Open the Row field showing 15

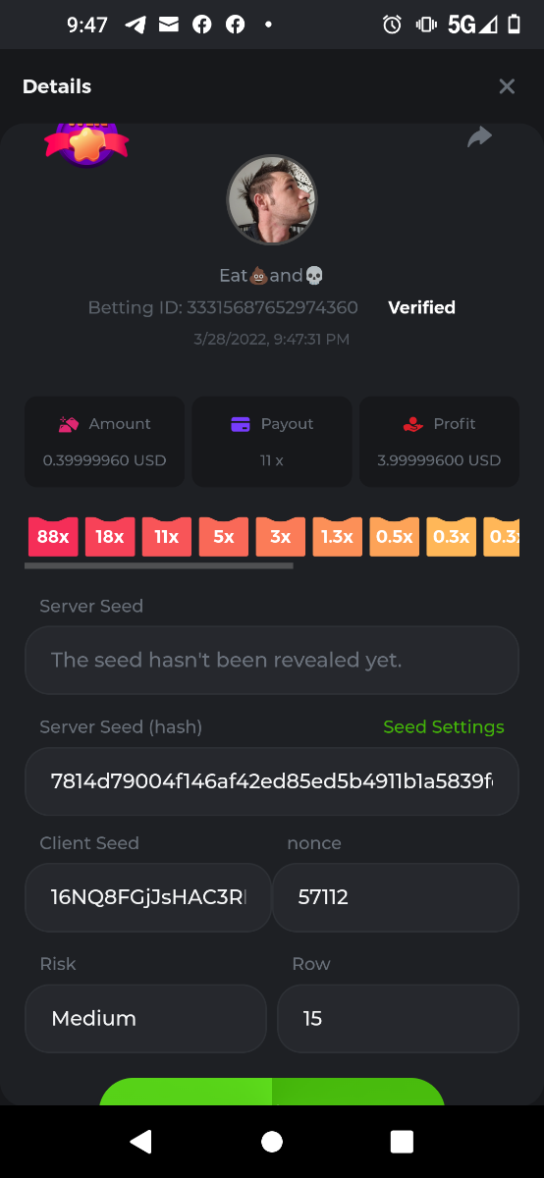(x=398, y=1019)
